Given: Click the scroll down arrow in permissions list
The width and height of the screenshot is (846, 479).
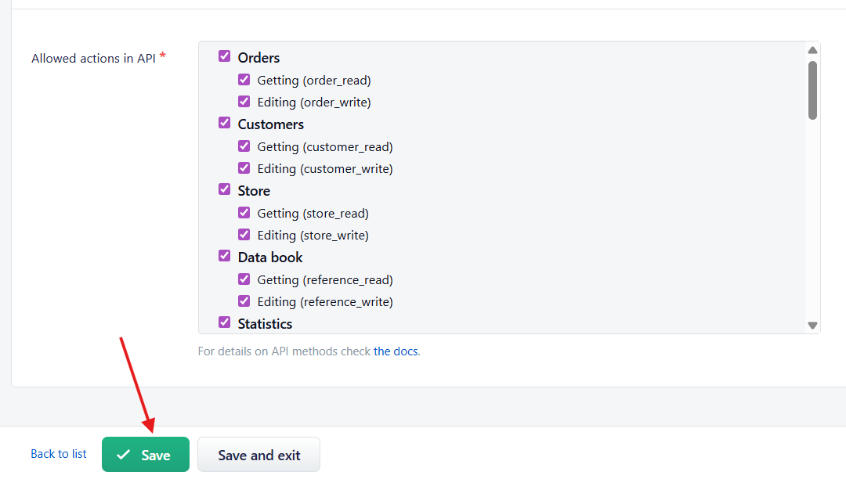Looking at the screenshot, I should (x=812, y=326).
